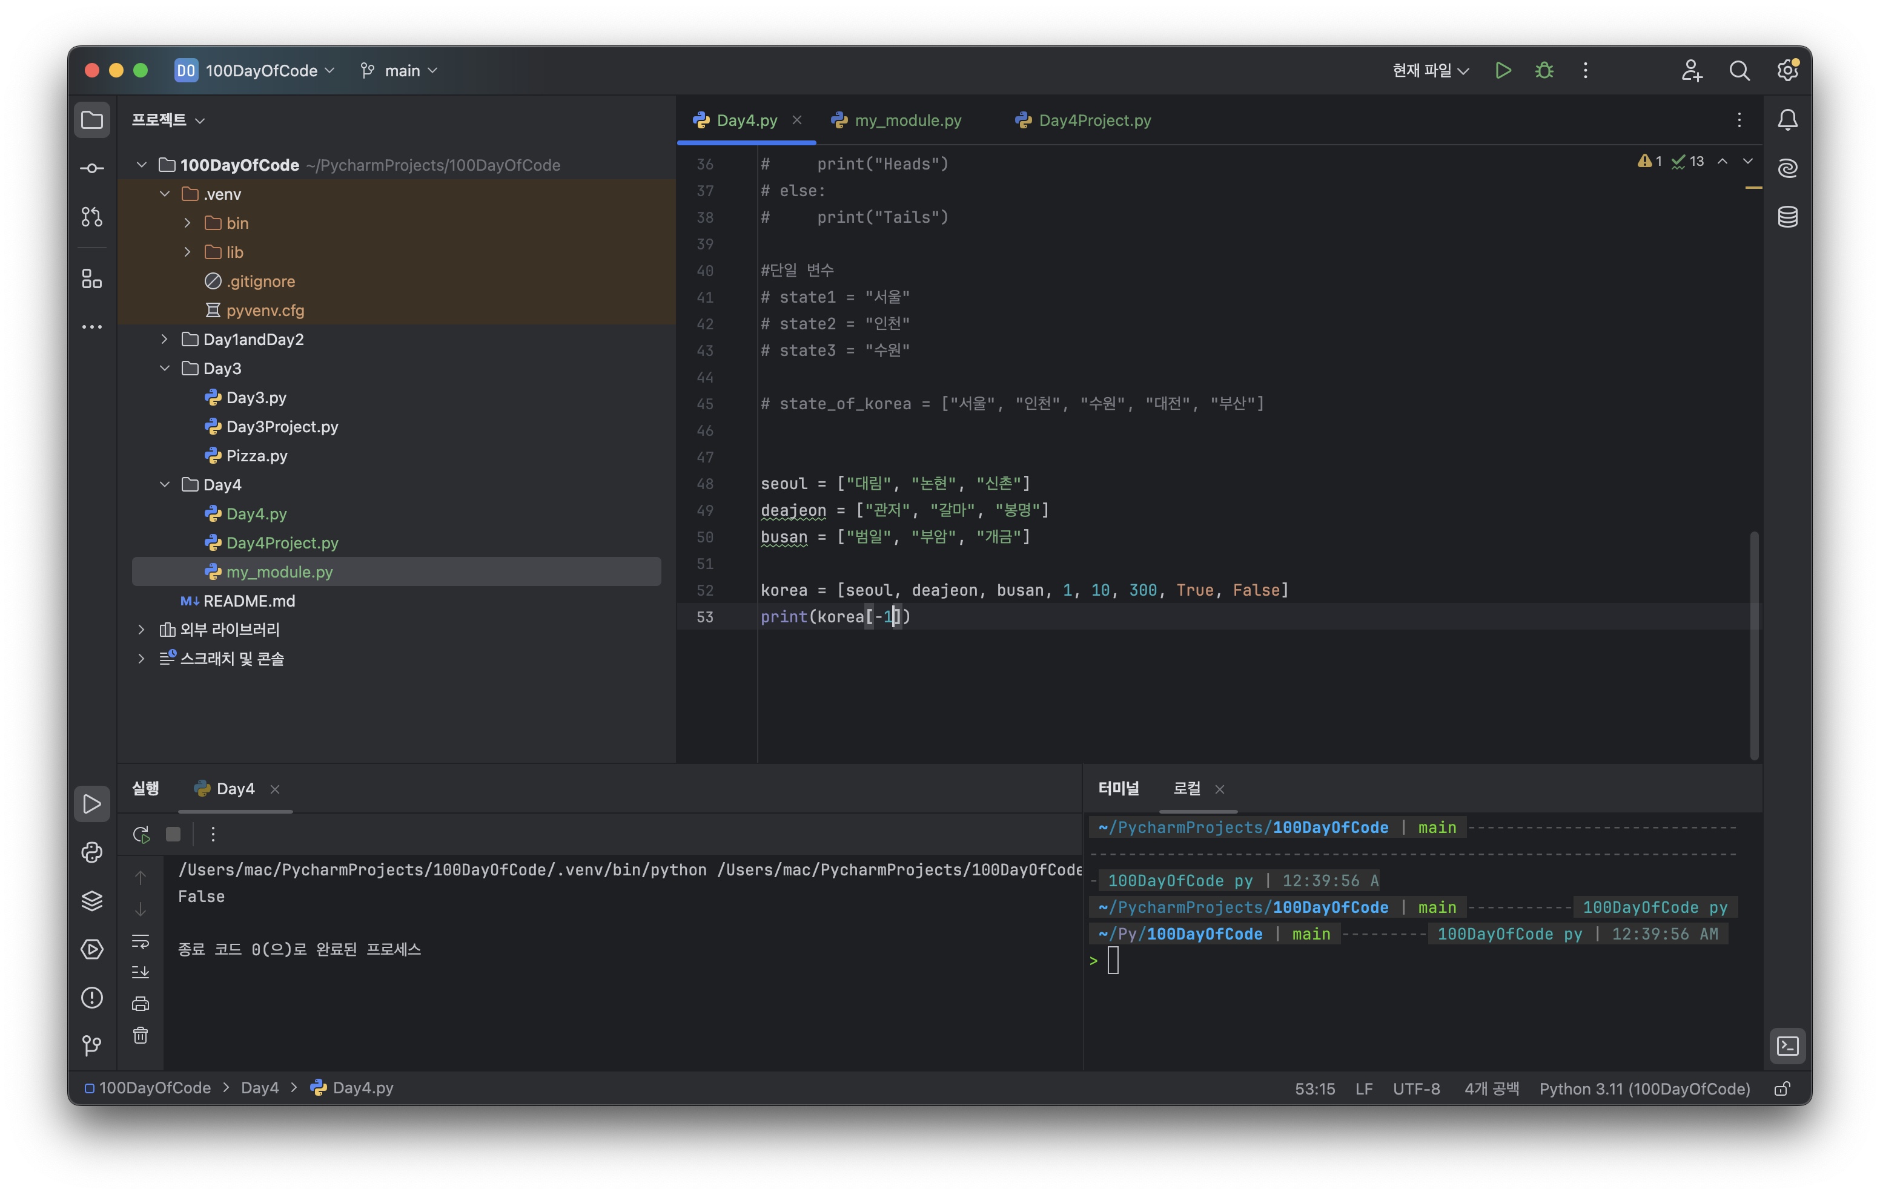Open the Notifications bell icon
Screen dimensions: 1880x1195
(x=1787, y=120)
